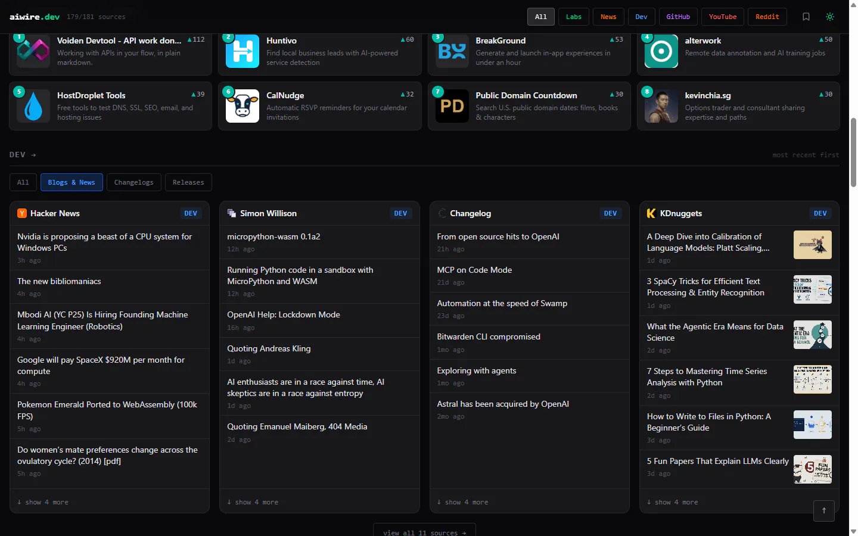Upvote HostDroplet Tools at 39 points
Image resolution: width=858 pixels, height=536 pixels.
tap(198, 95)
